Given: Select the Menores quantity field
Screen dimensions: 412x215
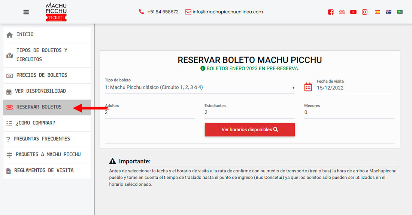Looking at the screenshot, I should pos(349,112).
